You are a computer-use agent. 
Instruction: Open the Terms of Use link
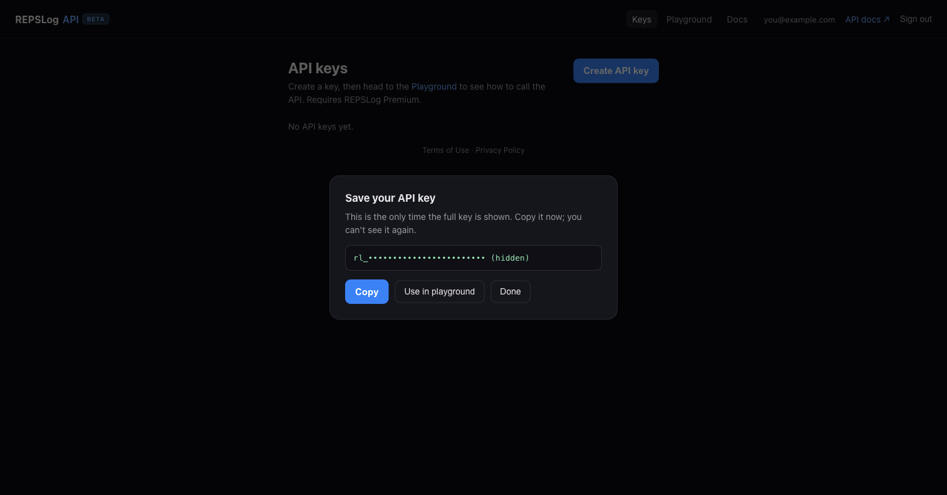[x=445, y=150]
